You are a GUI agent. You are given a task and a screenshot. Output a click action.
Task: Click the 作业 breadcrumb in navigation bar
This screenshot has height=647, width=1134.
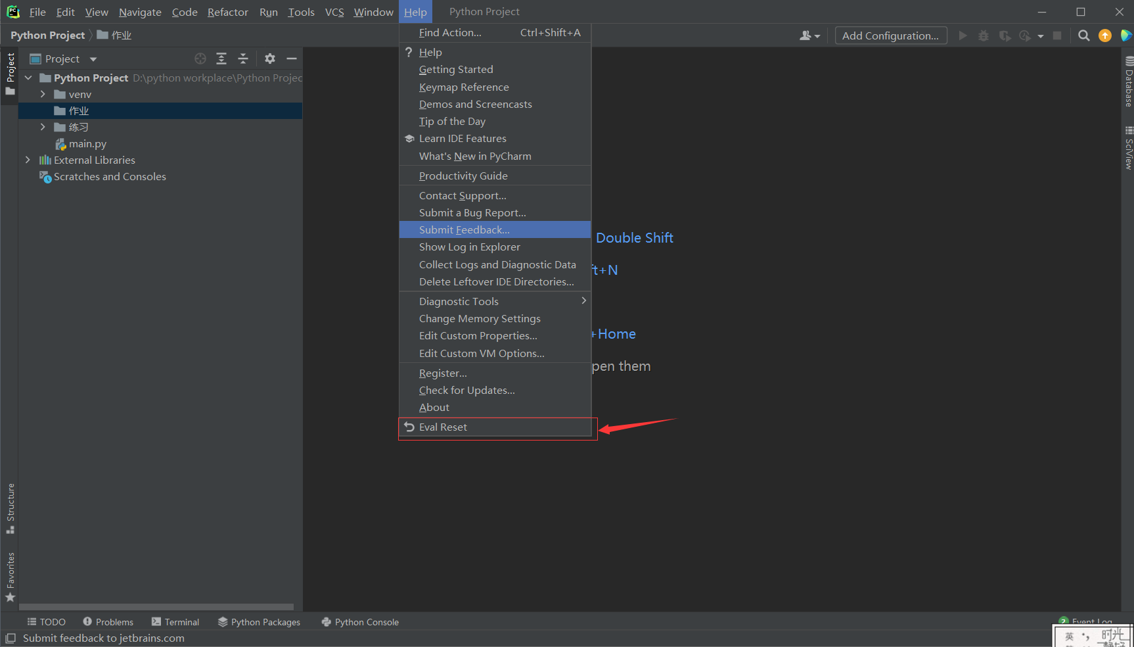point(114,35)
